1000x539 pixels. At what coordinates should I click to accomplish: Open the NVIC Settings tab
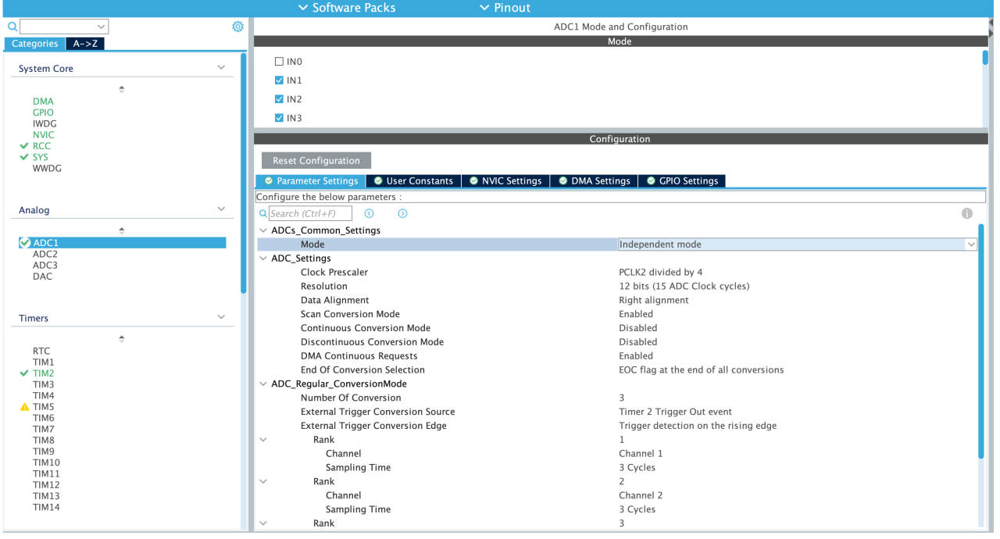[505, 181]
